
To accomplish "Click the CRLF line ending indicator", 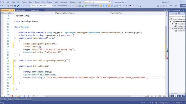I will (165, 96).
